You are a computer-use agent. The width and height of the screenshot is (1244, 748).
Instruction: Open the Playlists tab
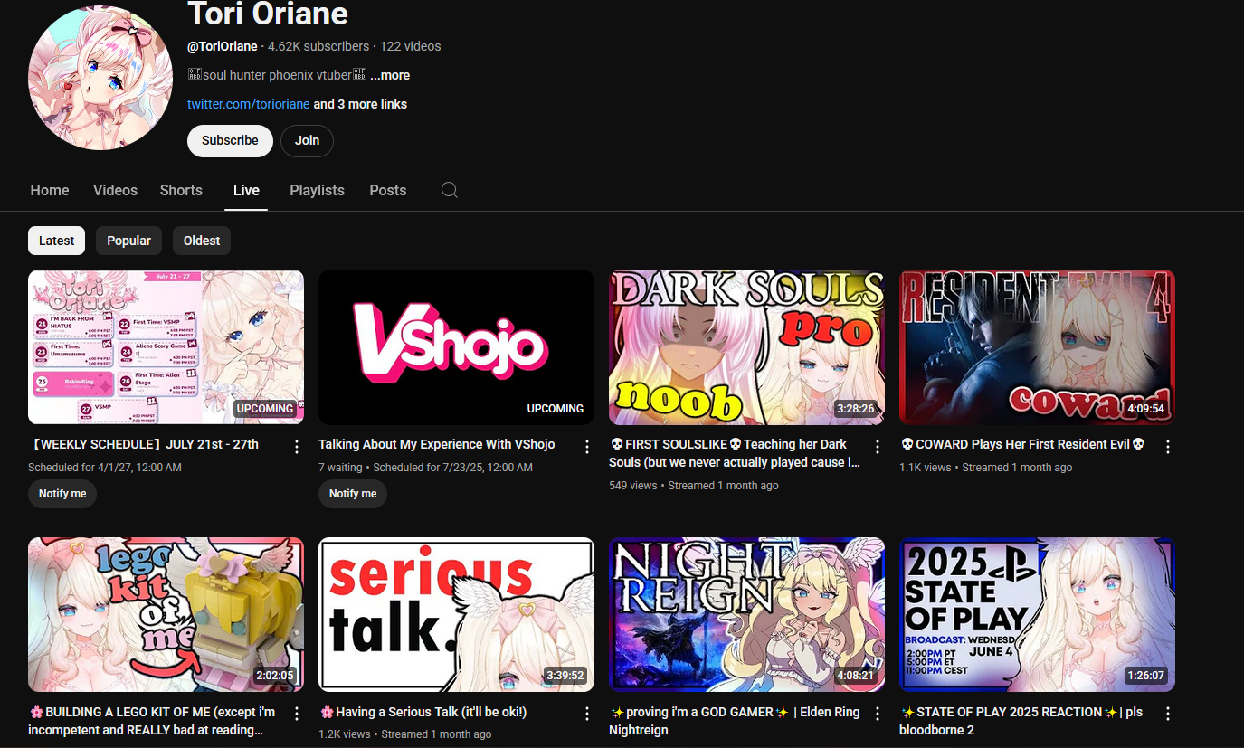coord(317,190)
